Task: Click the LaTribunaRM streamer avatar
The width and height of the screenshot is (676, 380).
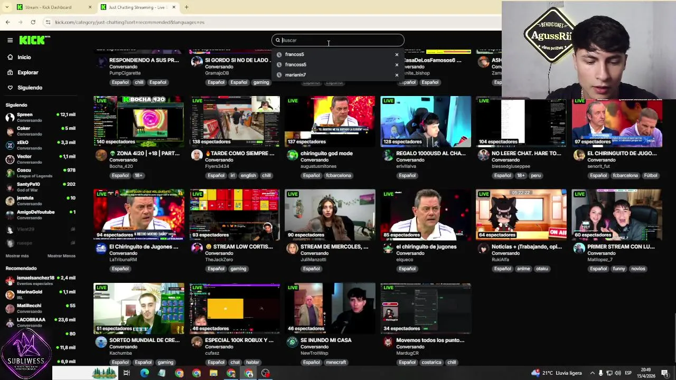Action: (x=101, y=249)
